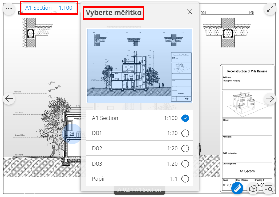Screen dimensions: 279x197
Task: Select the D01 1:20 scale option
Action: coord(140,133)
